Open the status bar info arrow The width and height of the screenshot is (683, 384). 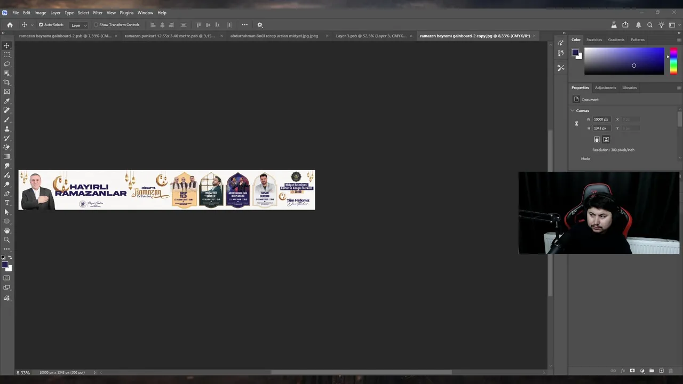pos(95,372)
